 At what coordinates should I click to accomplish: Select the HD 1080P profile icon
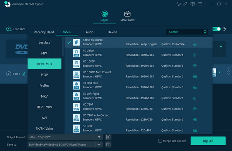click(x=76, y=64)
